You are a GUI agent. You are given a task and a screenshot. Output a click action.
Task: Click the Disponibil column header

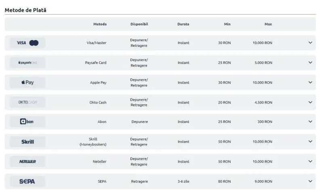(139, 24)
